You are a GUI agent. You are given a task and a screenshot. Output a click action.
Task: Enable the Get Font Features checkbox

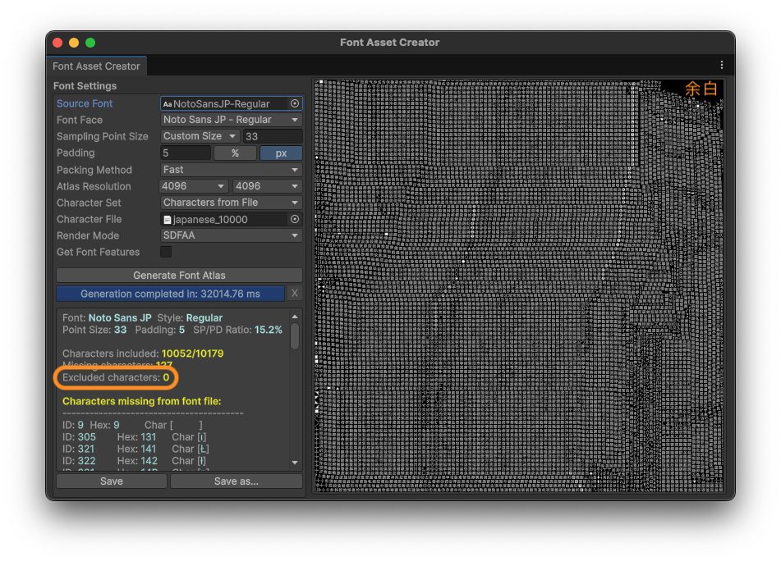166,253
